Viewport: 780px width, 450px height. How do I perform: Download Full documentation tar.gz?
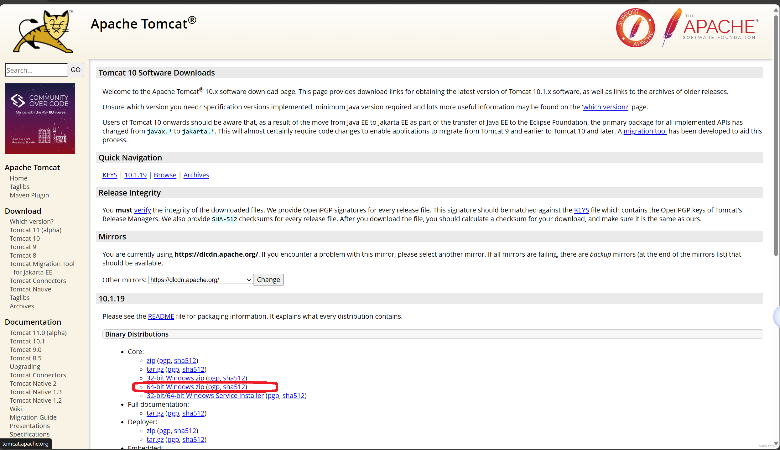click(x=155, y=413)
